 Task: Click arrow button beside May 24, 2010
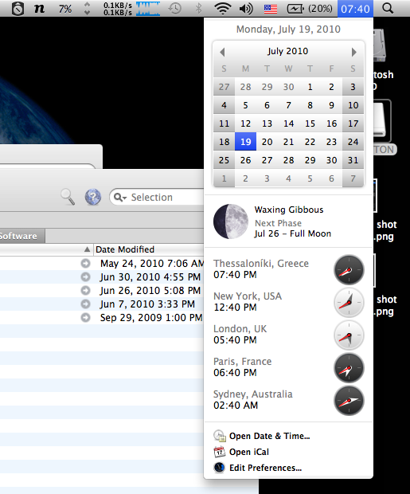(85, 263)
